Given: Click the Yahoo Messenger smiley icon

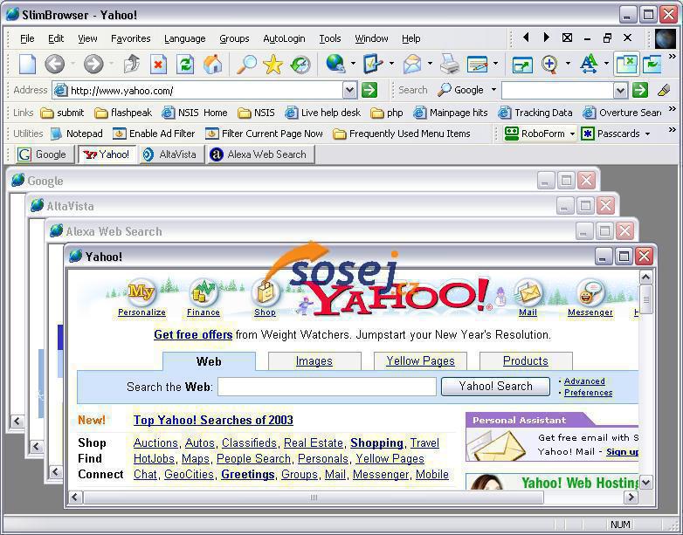Looking at the screenshot, I should [x=590, y=292].
